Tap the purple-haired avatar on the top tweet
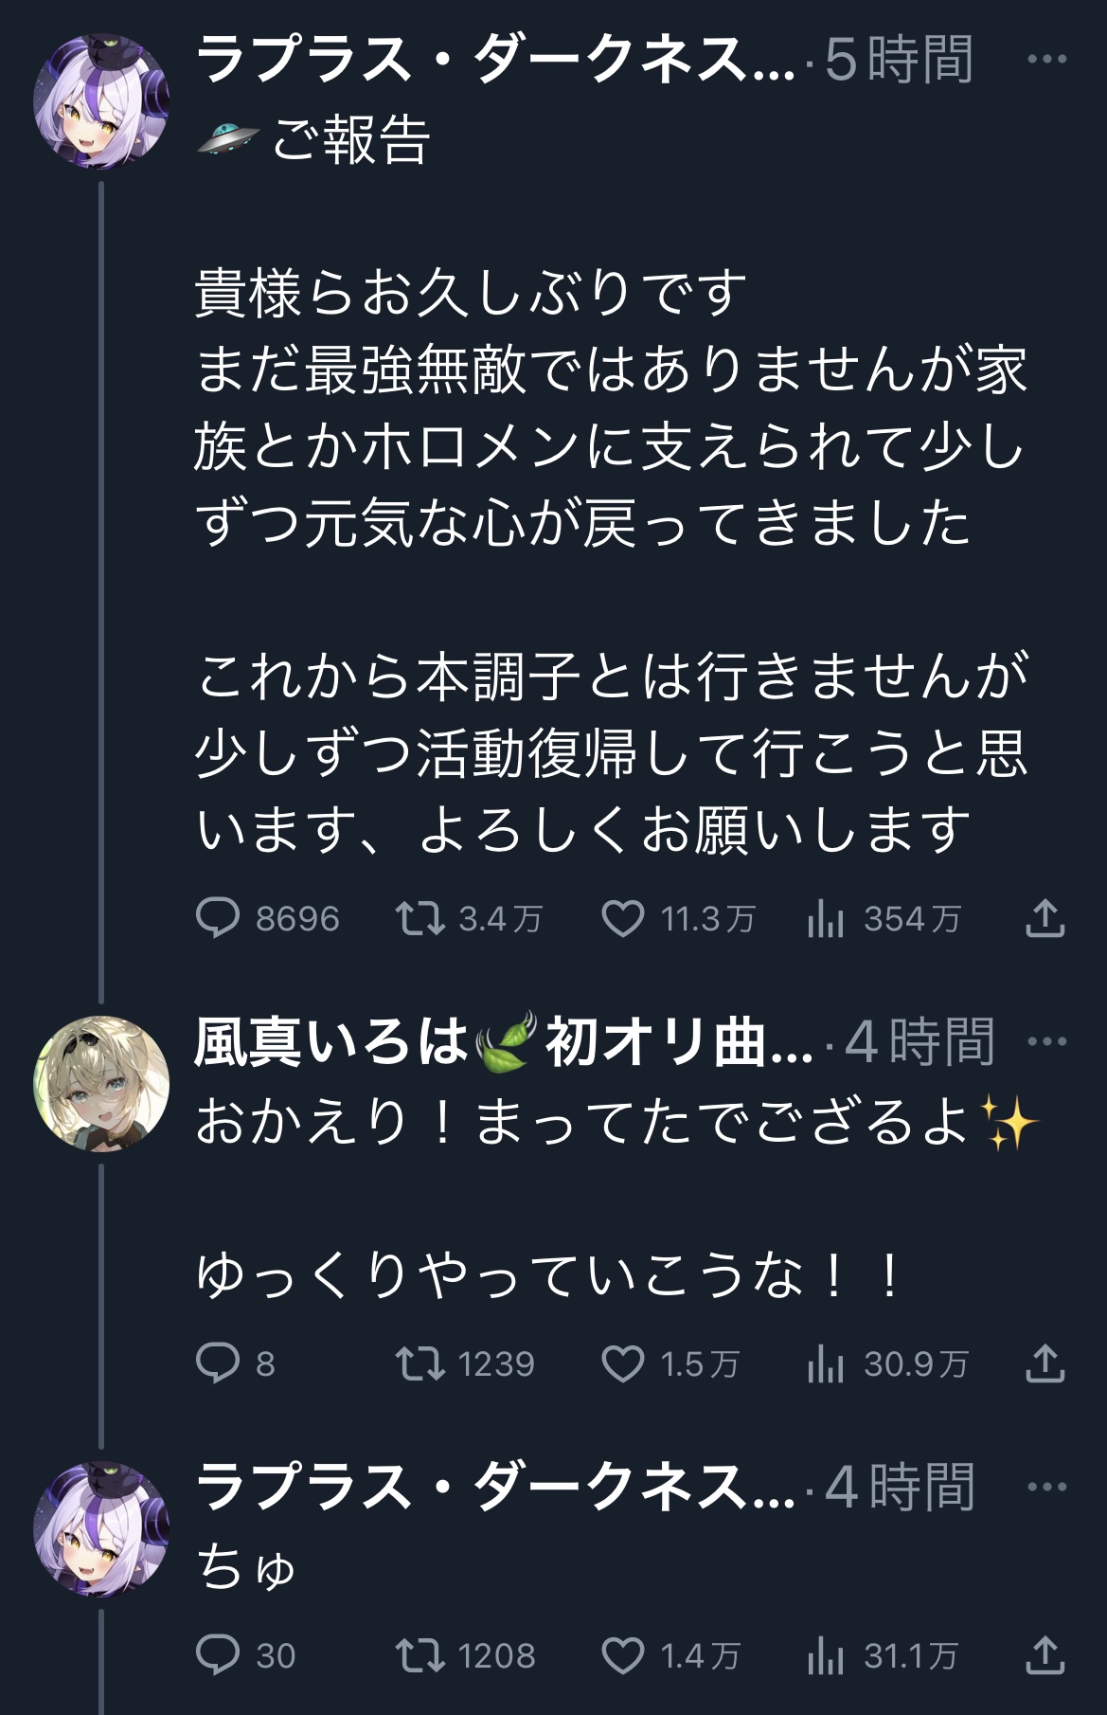This screenshot has height=1715, width=1107. (x=101, y=101)
